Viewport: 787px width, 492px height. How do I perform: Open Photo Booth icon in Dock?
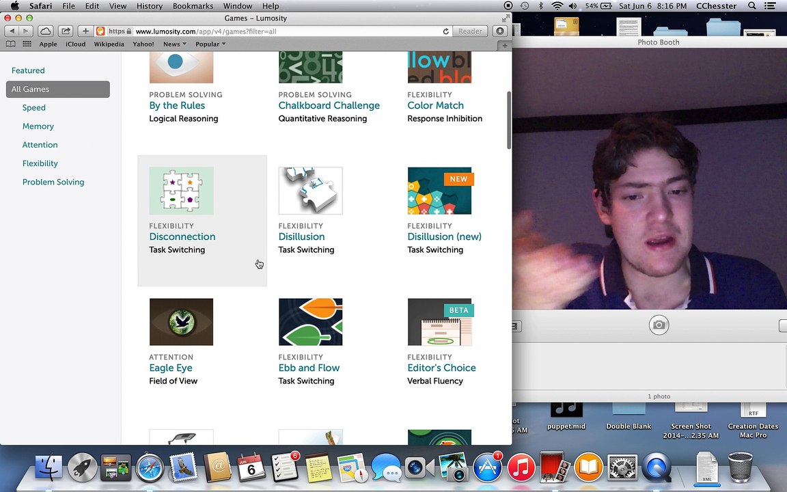[x=555, y=467]
